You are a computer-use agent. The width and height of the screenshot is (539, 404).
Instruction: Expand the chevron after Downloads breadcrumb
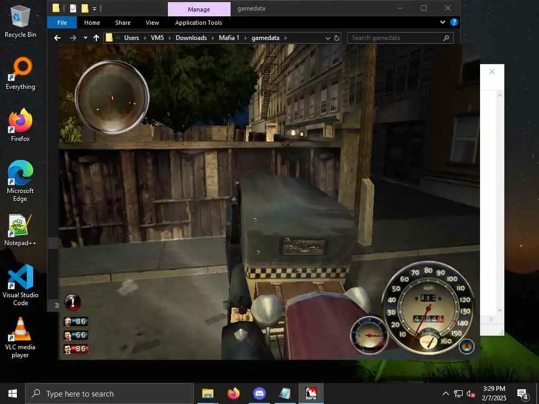point(213,38)
